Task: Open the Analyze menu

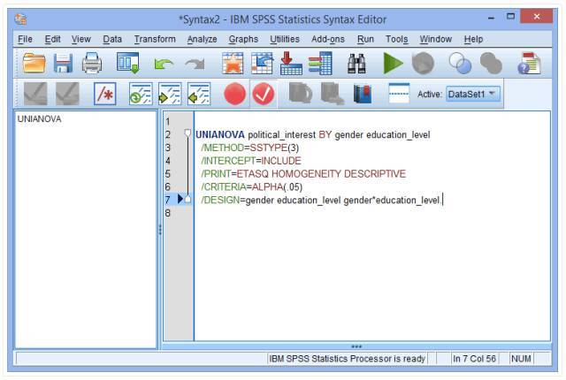Action: [x=202, y=39]
